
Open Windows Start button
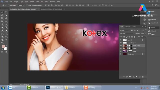coord(3,88)
